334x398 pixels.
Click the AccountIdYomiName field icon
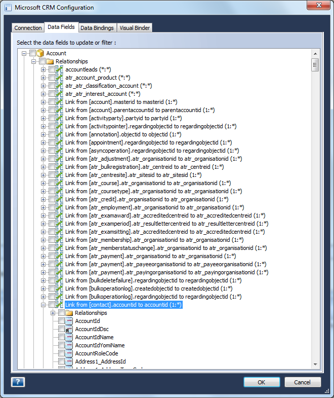pyautogui.click(x=69, y=345)
